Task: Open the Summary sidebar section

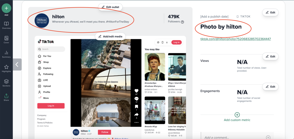Action: coord(6,54)
